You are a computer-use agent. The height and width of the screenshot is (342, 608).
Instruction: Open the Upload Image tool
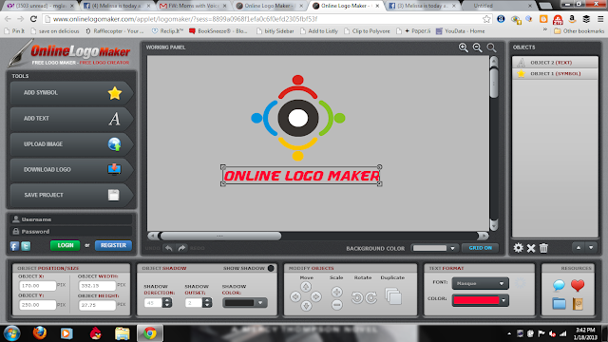pos(72,144)
